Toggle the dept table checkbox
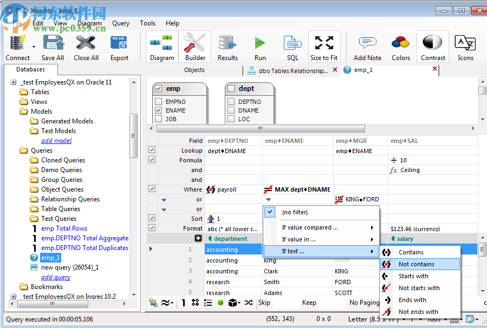Viewport: 487px width, 328px height. (x=231, y=89)
